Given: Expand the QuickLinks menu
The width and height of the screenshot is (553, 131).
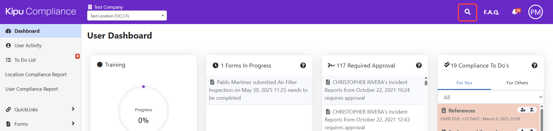Looking at the screenshot, I should click(x=40, y=109).
